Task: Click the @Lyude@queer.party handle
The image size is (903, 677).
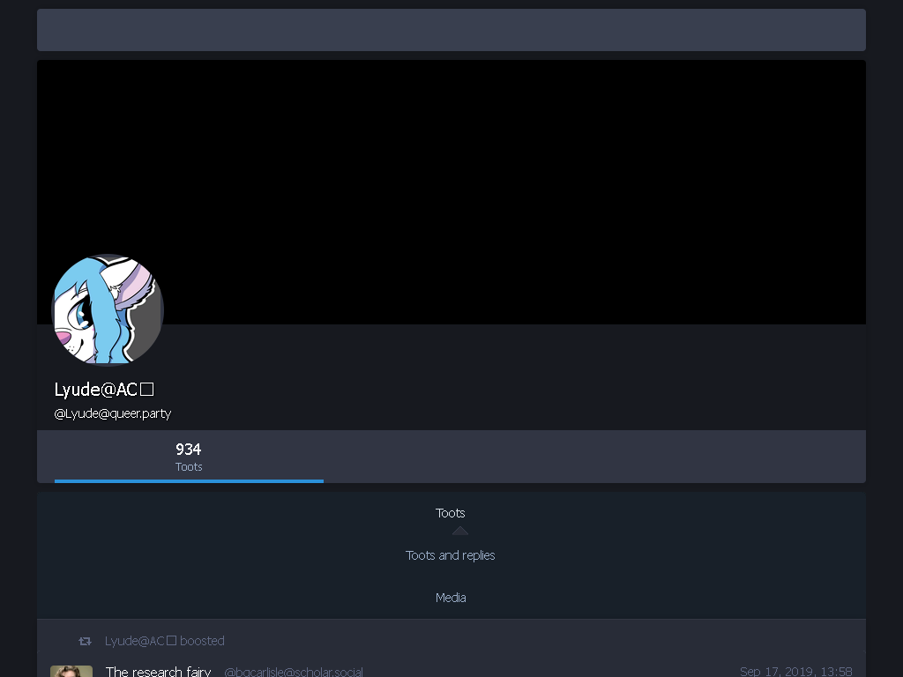Action: pyautogui.click(x=113, y=413)
